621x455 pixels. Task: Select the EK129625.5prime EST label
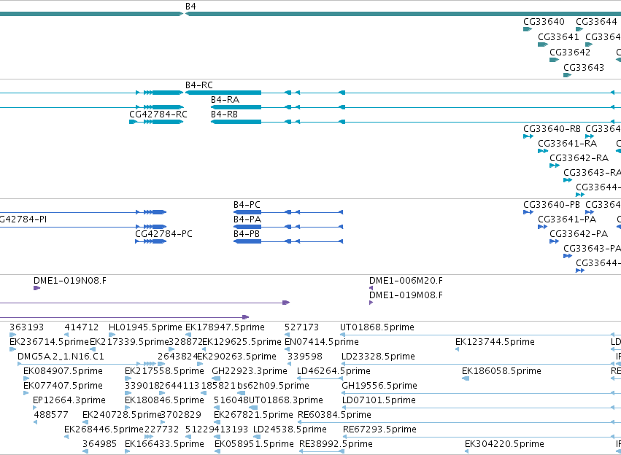(x=242, y=343)
